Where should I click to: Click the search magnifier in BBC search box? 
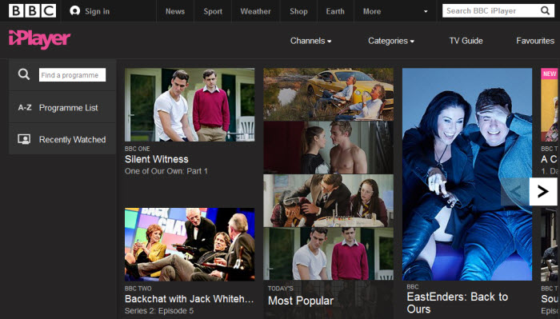click(x=545, y=10)
